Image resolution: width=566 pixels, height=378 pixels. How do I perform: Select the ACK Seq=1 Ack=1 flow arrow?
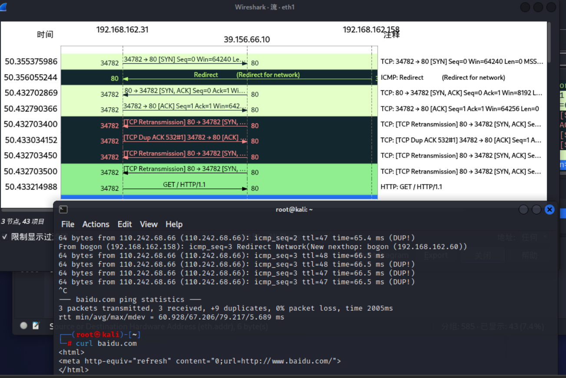click(x=185, y=108)
